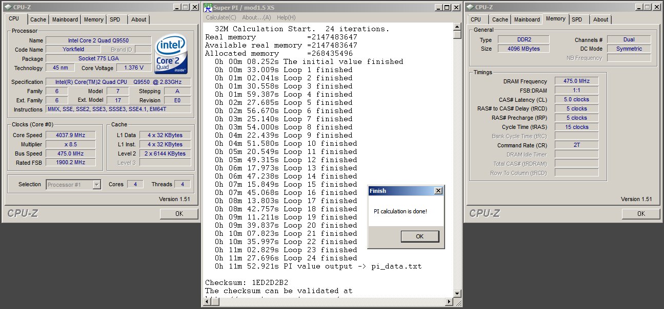Click the Revision value E0
The width and height of the screenshot is (664, 309).
coord(176,100)
